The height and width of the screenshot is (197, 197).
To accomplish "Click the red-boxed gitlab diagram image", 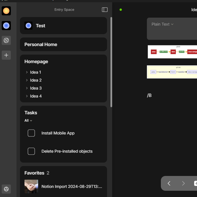I will click(172, 52).
